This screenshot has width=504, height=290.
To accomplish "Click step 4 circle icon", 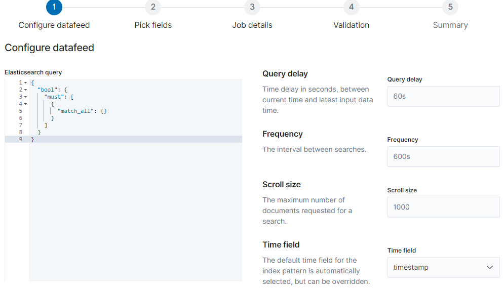I will pyautogui.click(x=351, y=7).
